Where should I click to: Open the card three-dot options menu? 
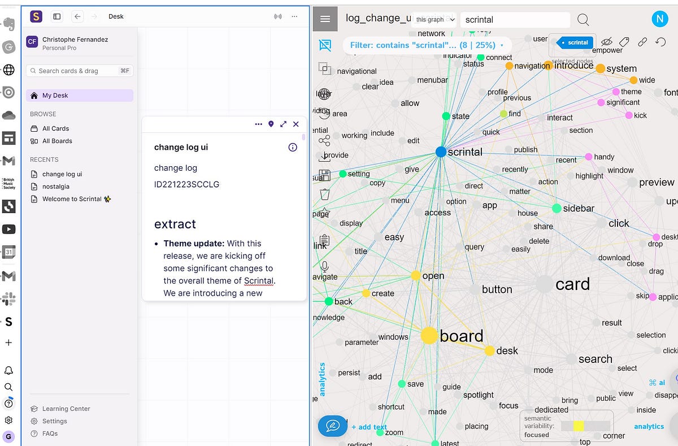pyautogui.click(x=259, y=124)
